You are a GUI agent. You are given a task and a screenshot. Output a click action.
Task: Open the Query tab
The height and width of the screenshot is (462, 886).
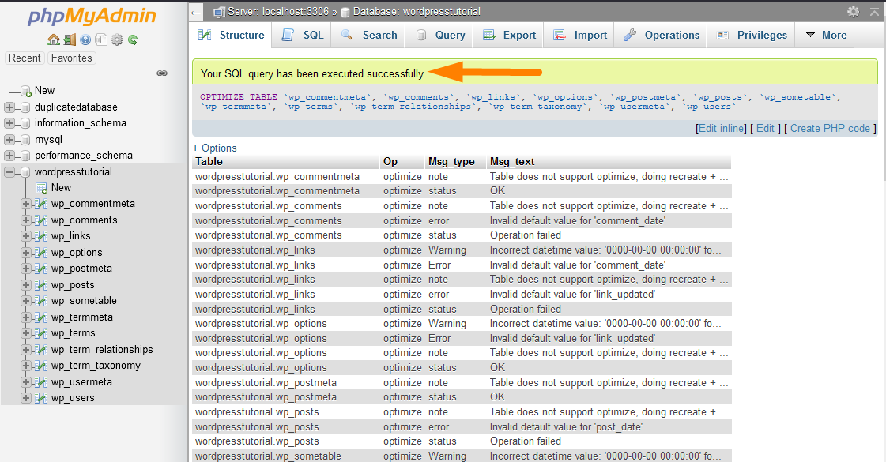tap(440, 35)
